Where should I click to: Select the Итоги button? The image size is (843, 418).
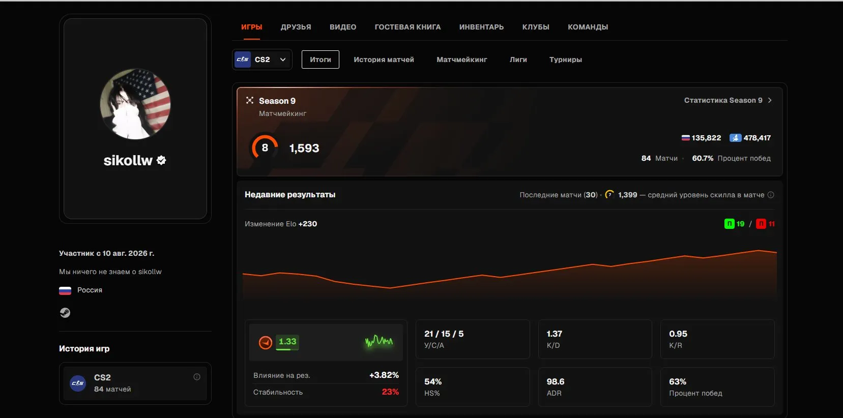pos(321,59)
